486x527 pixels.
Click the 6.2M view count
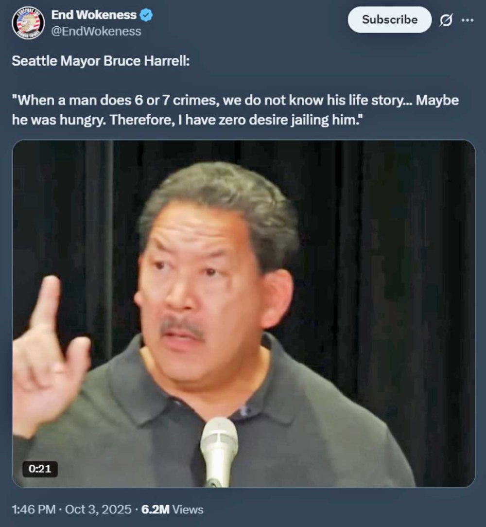[x=156, y=509]
